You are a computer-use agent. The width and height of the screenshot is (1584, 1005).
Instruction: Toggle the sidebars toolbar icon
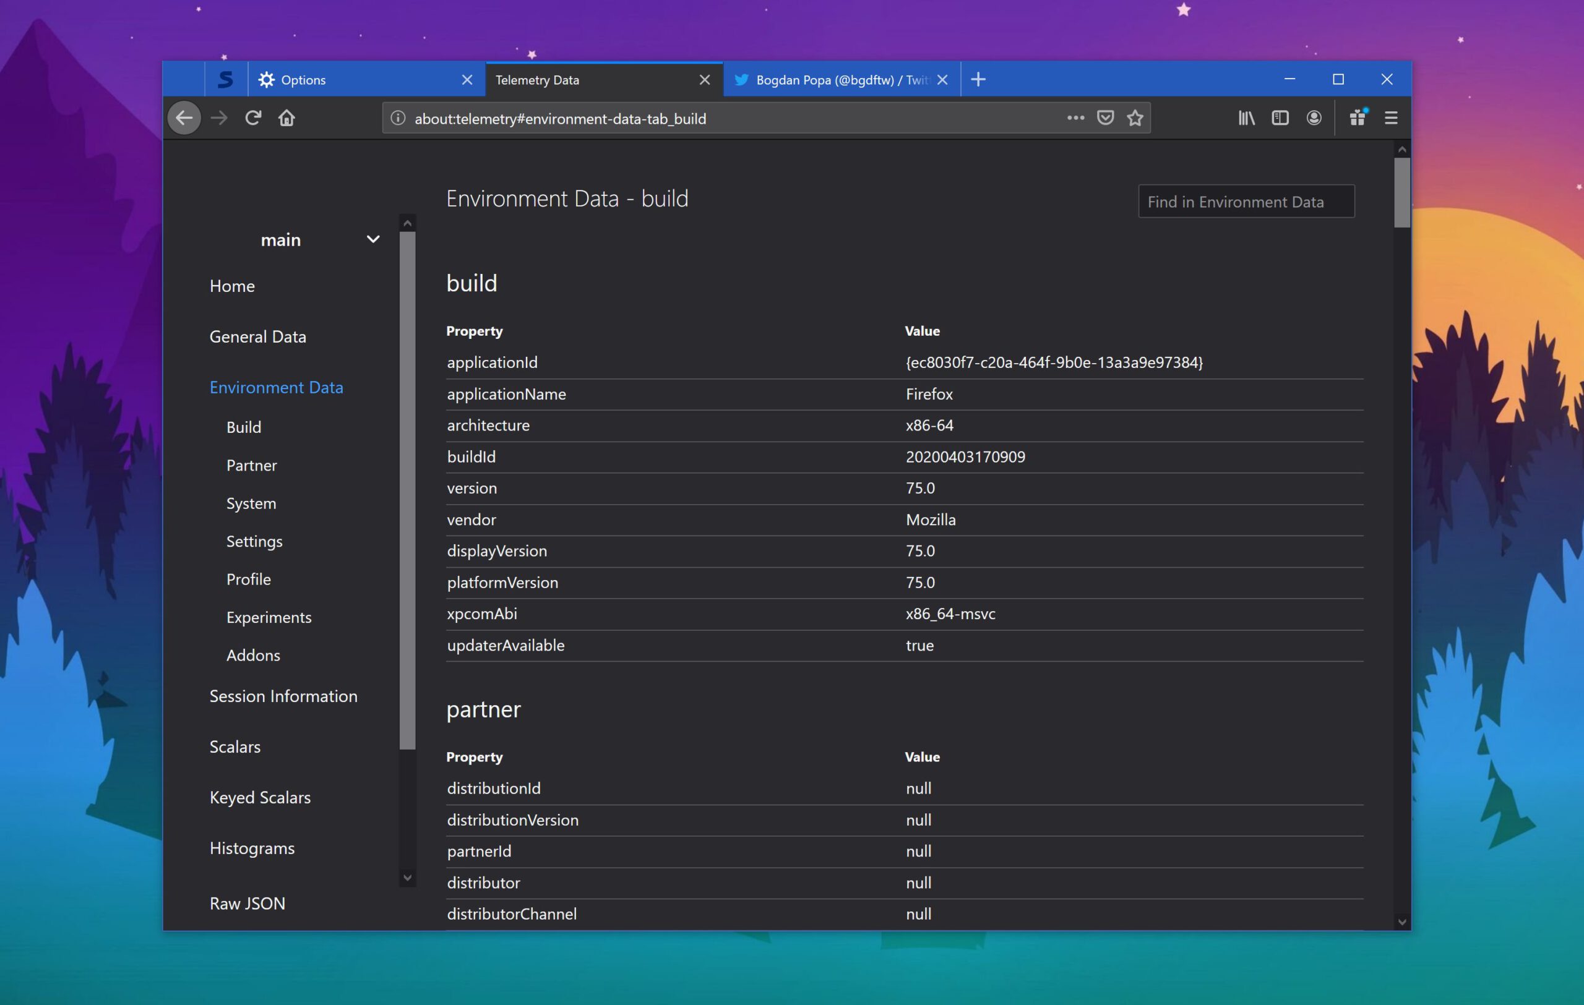point(1280,118)
